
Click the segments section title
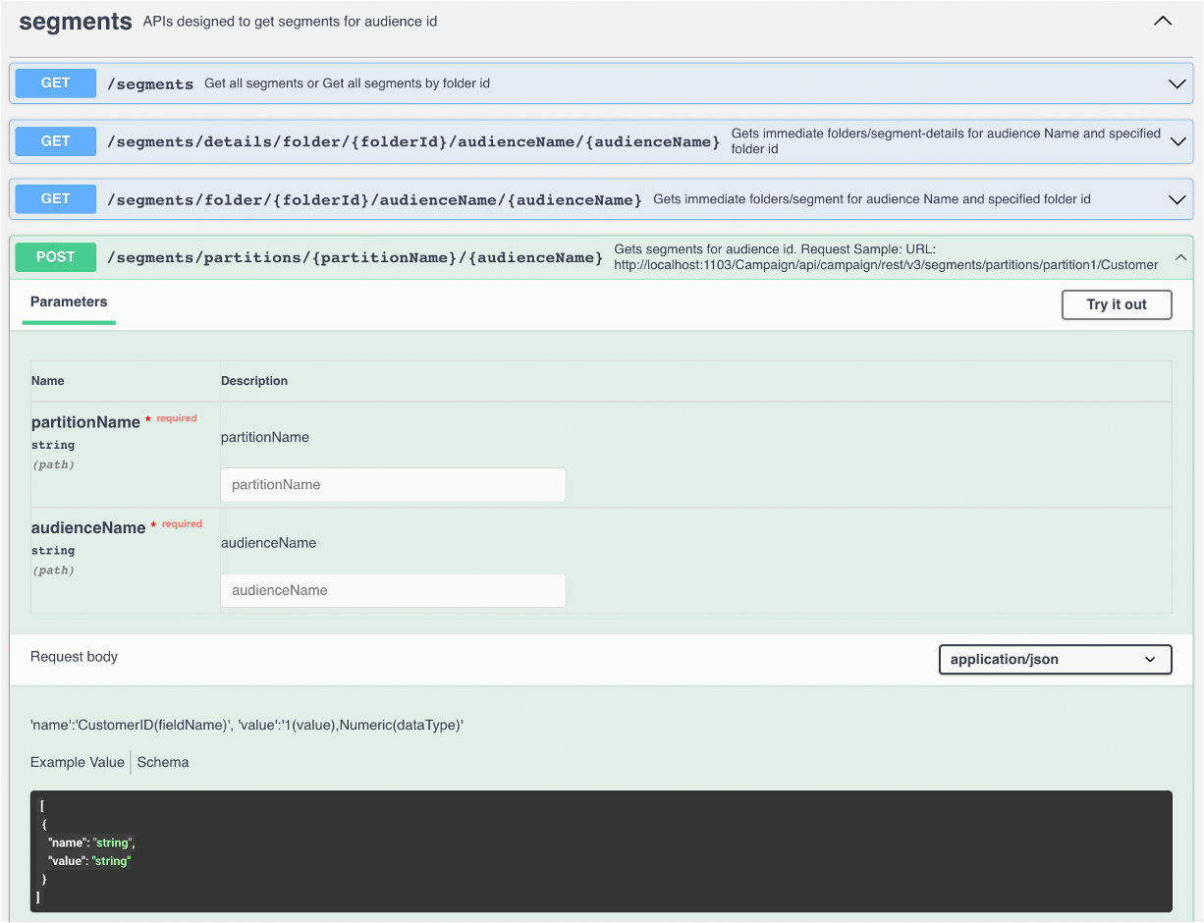[x=76, y=21]
